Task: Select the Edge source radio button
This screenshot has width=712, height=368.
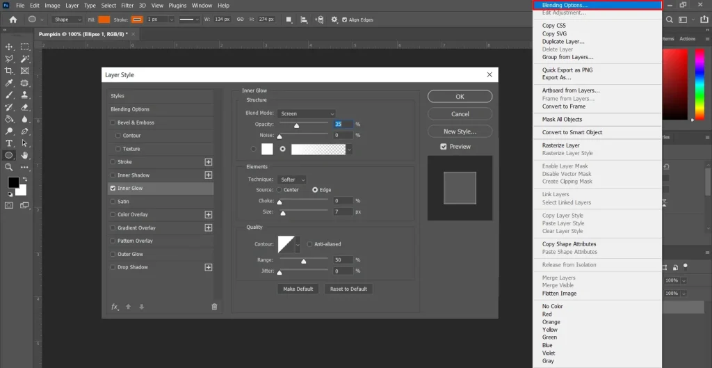Action: (x=315, y=190)
